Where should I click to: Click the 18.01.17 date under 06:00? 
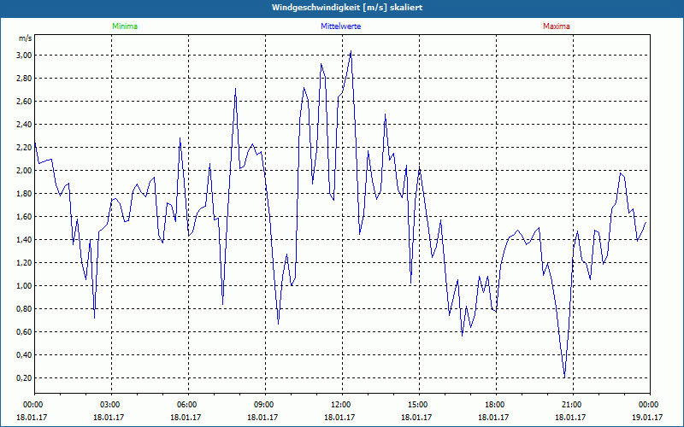(x=186, y=418)
